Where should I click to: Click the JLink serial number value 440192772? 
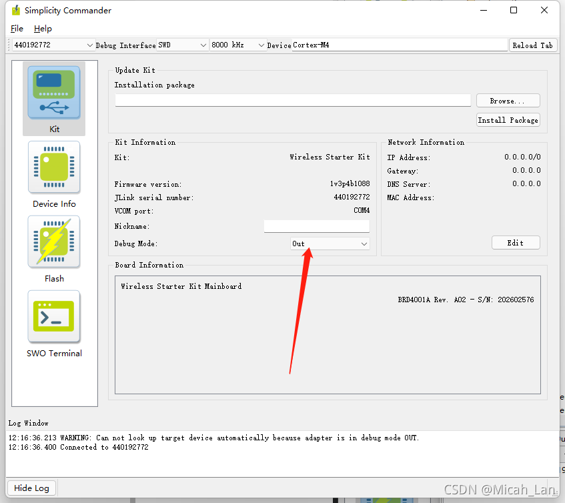coord(352,197)
